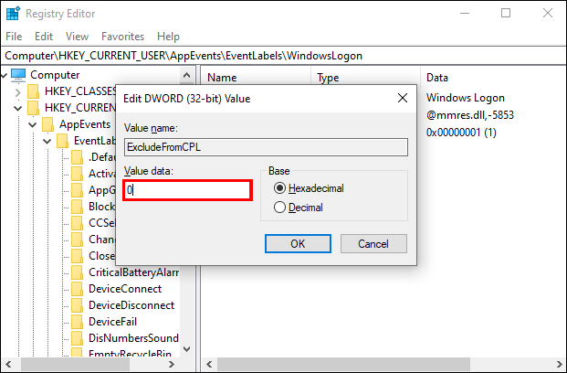Click the CriticalBatteryAlarm folder icon
Viewport: 567px width, 373px height.
tap(78, 272)
